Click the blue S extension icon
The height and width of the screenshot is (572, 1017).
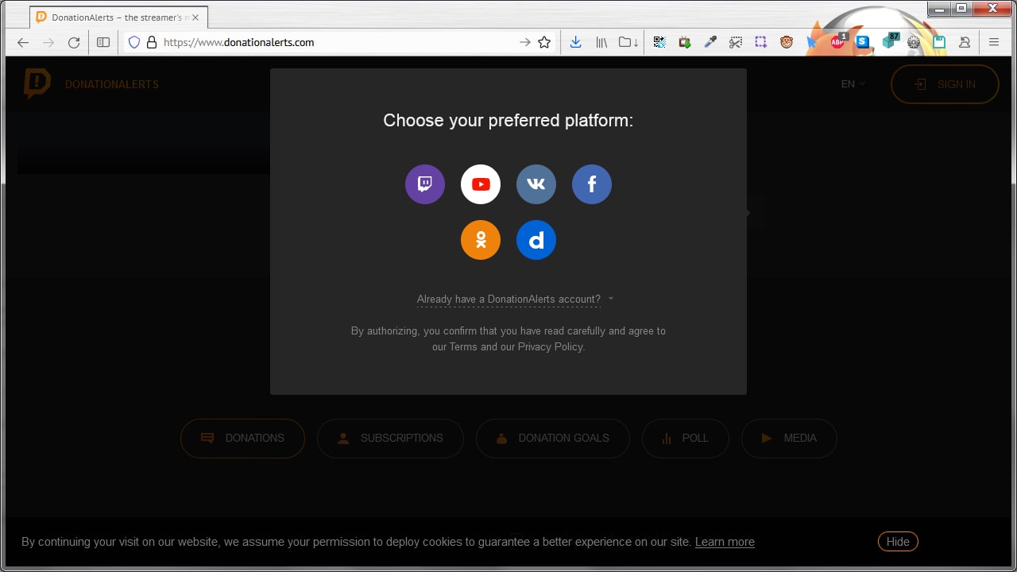point(863,43)
